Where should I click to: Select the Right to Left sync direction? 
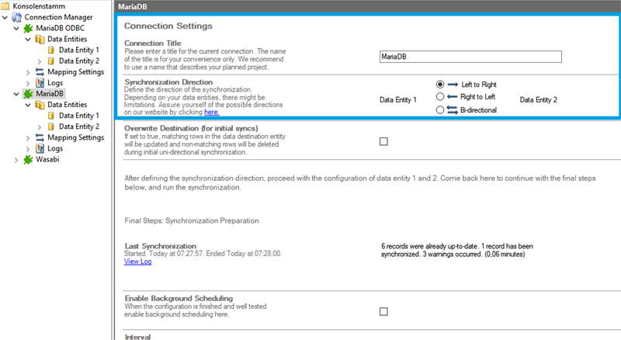tap(440, 97)
